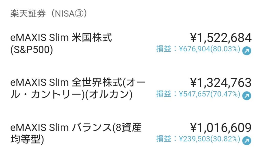Click the ¥1,016,609 valuation amount
Image resolution: width=262 pixels, height=159 pixels.
pos(221,128)
